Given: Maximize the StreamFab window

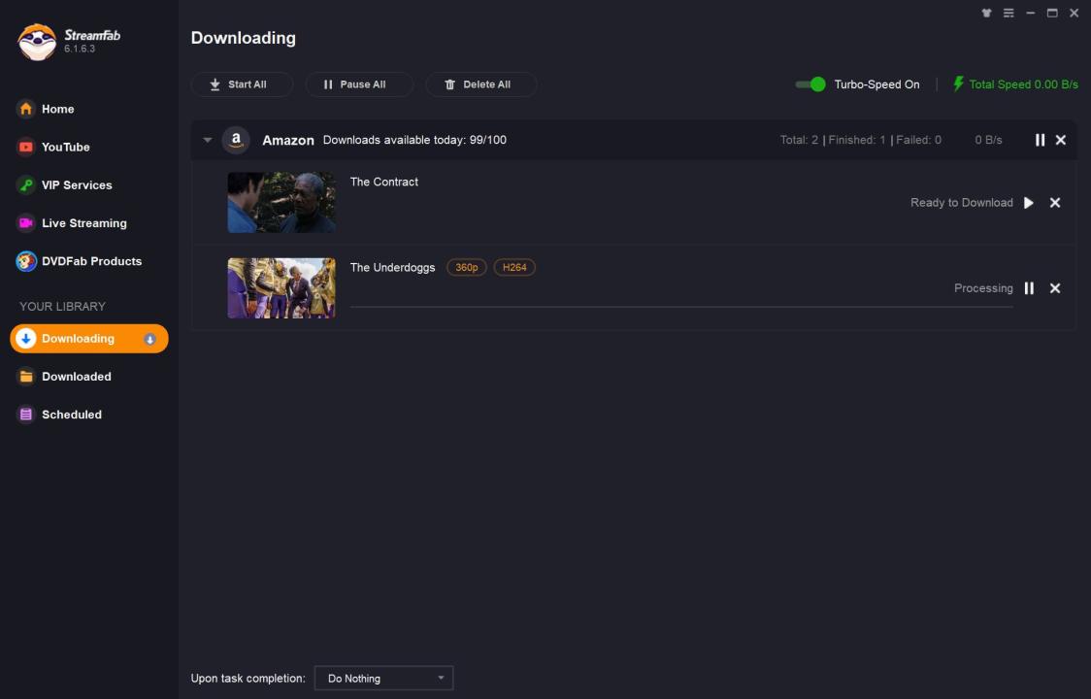Looking at the screenshot, I should (1052, 14).
